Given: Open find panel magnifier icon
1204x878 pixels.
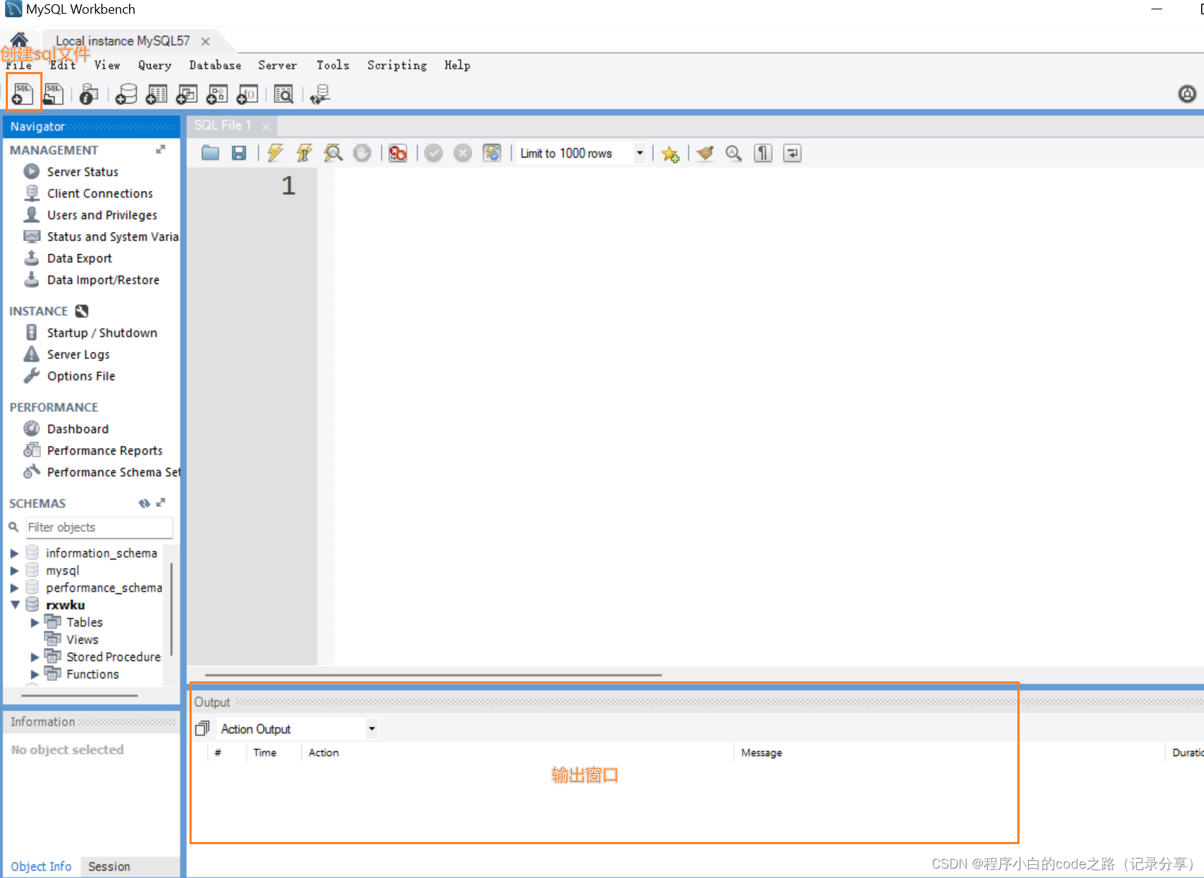Looking at the screenshot, I should pos(733,153).
